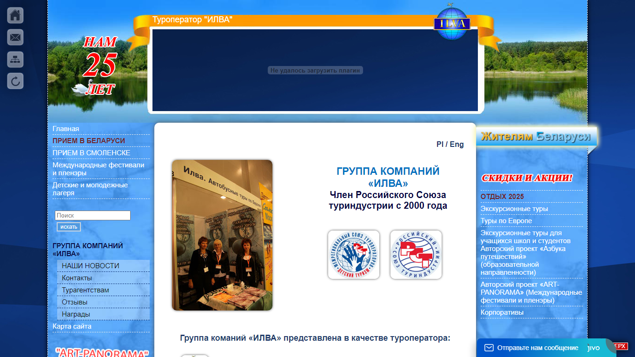Click the ILVA globe logo

pos(452,22)
